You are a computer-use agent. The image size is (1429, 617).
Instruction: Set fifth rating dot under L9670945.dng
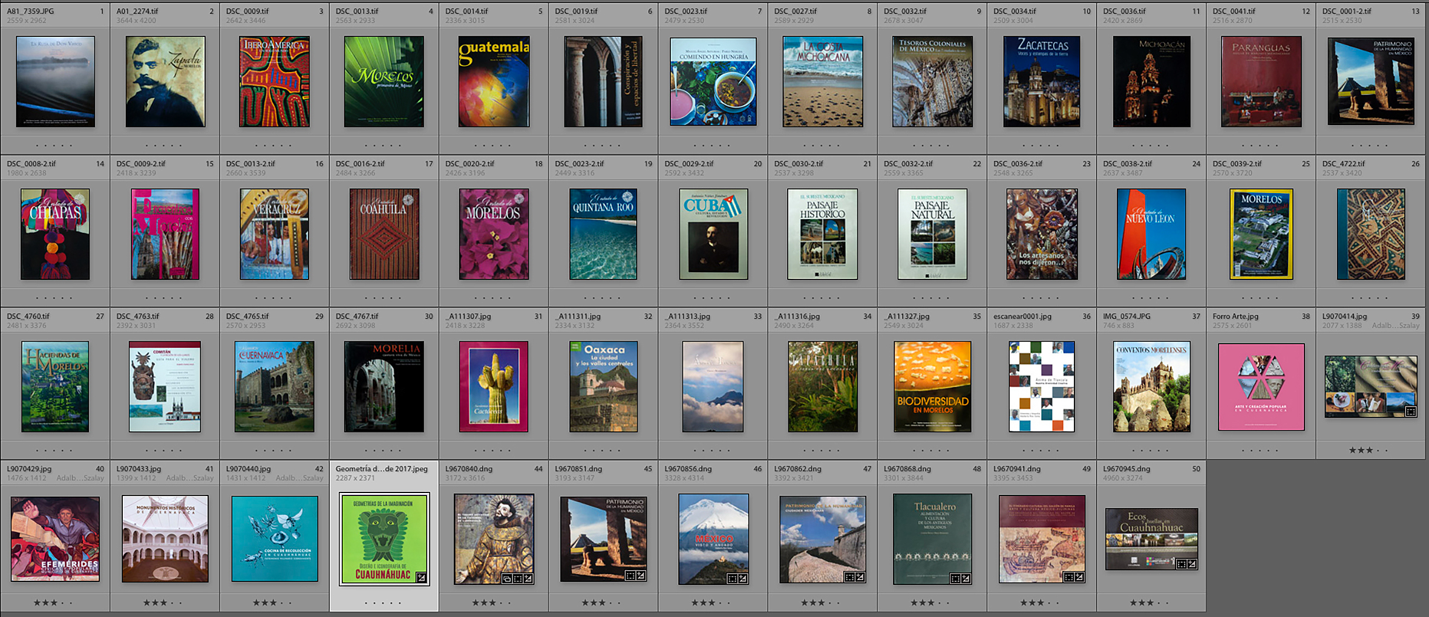(x=1167, y=602)
